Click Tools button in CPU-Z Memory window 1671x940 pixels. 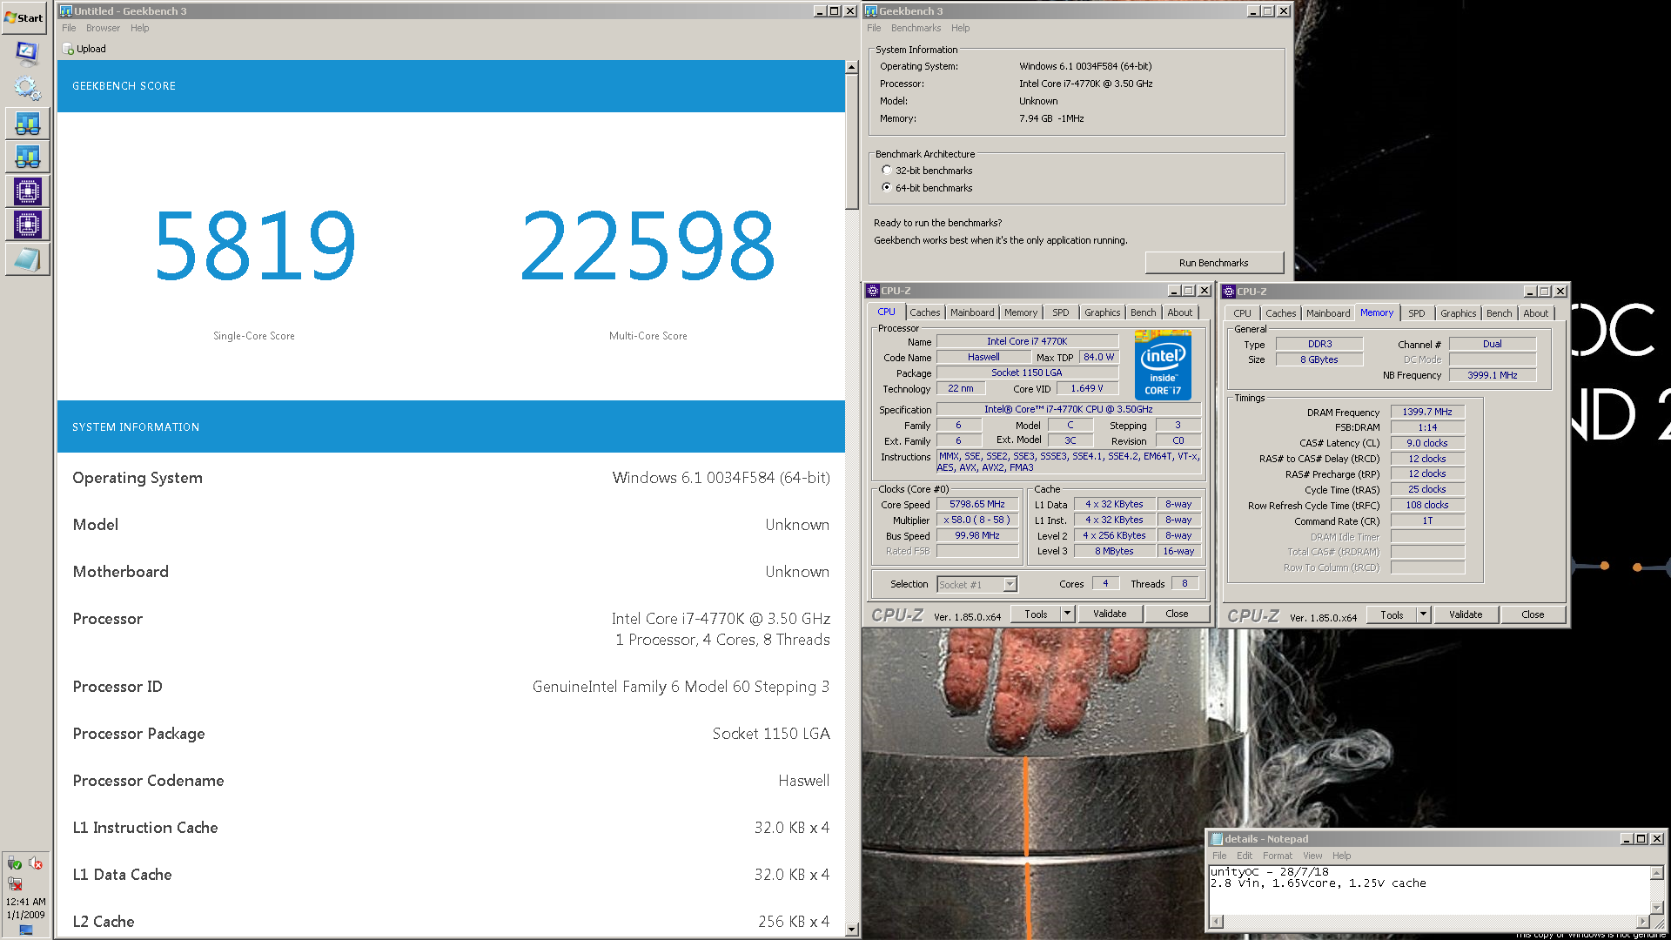coord(1392,614)
